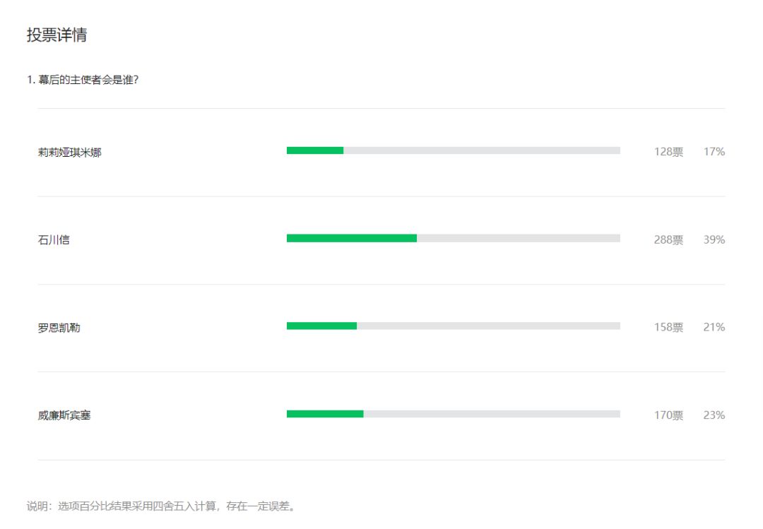This screenshot has height=529, width=763.
Task: Click the 23% percentage
Action: coord(714,415)
